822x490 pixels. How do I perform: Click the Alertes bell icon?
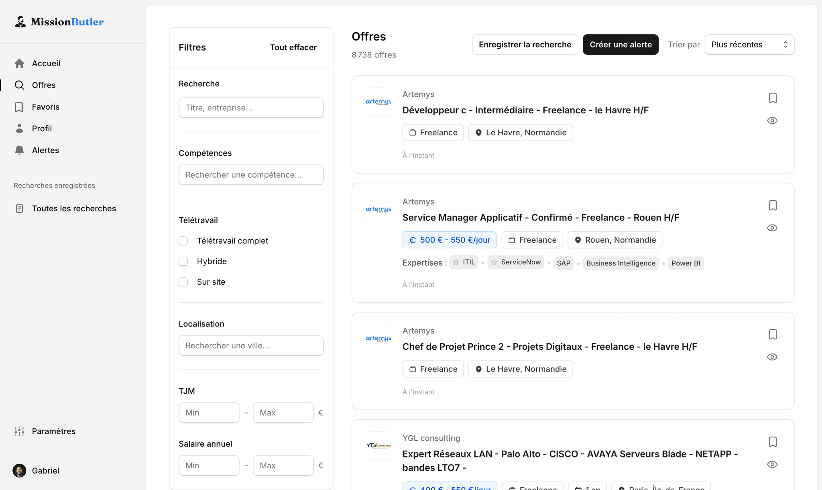(19, 150)
